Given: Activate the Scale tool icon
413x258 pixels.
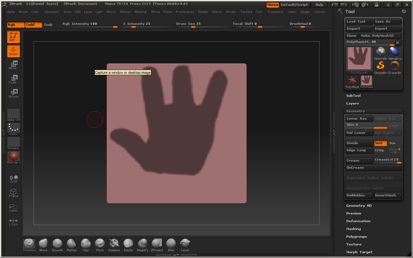Looking at the screenshot, I should point(13,79).
